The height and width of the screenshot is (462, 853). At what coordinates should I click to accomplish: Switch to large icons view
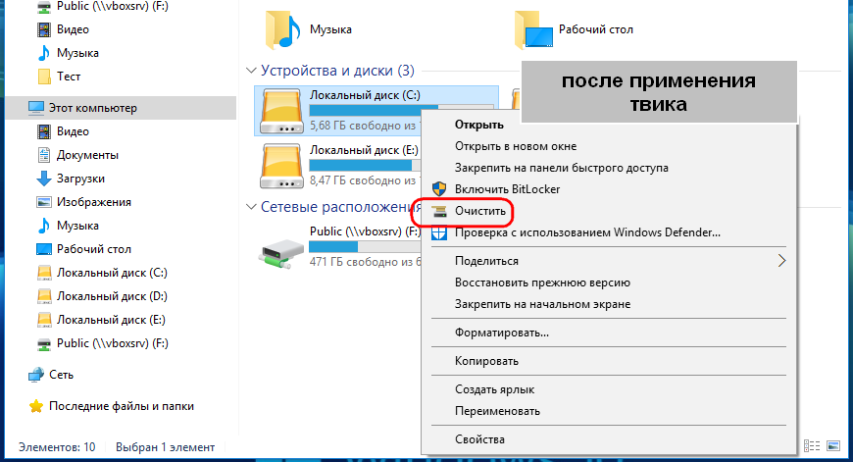pos(833,446)
